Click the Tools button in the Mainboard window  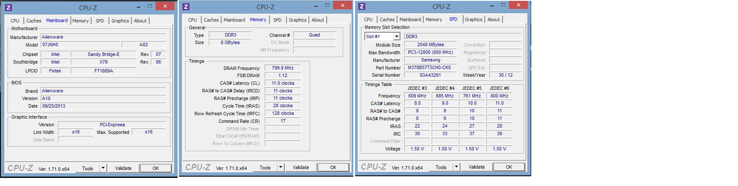click(88, 168)
